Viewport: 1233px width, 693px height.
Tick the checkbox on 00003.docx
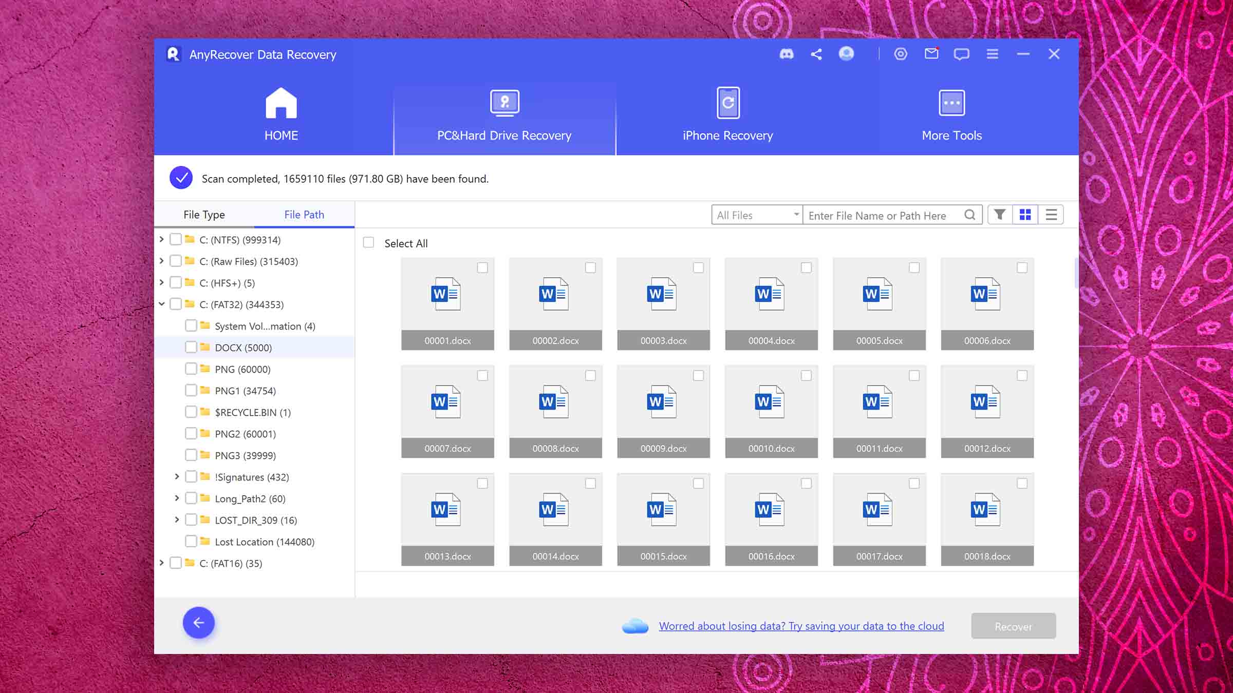point(698,267)
